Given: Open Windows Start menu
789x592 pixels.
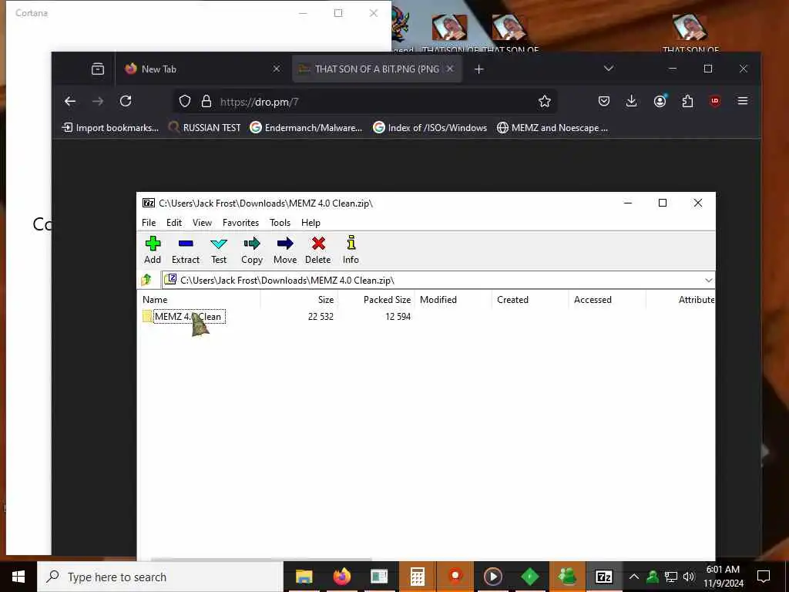Looking at the screenshot, I should click(18, 577).
